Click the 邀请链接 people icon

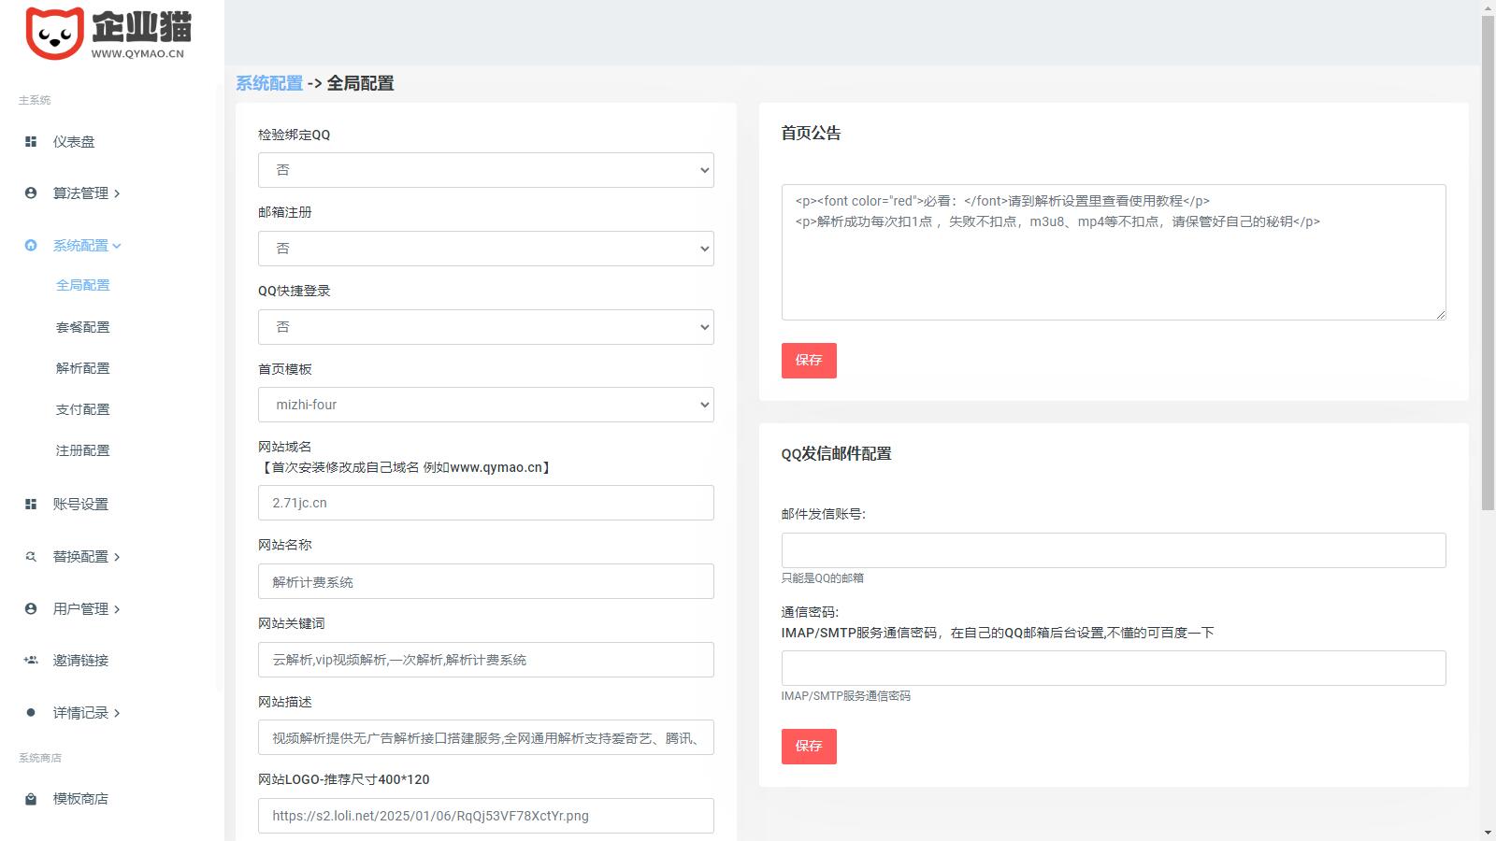pyautogui.click(x=31, y=661)
